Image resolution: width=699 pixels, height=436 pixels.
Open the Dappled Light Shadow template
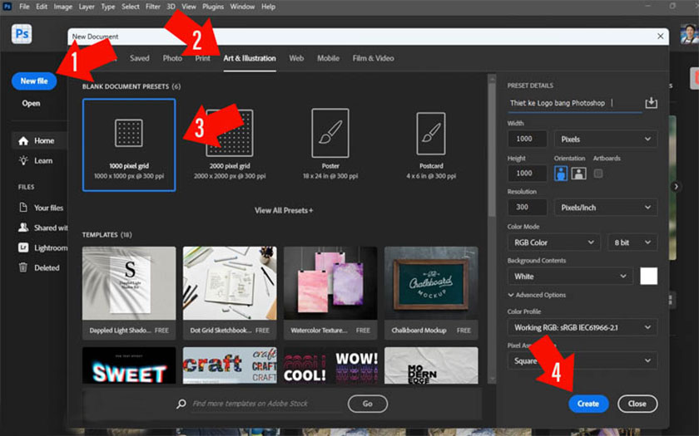coord(129,292)
